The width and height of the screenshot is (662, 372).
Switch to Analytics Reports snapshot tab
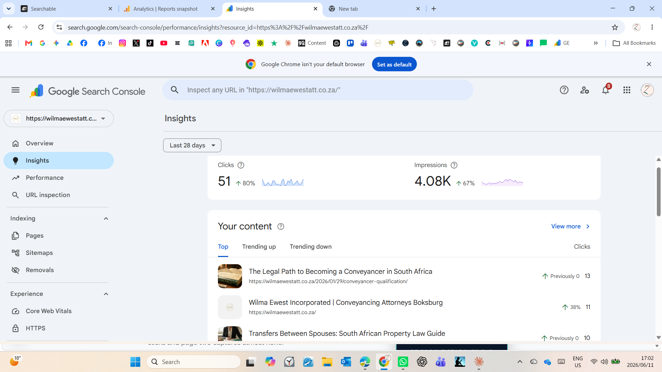169,9
